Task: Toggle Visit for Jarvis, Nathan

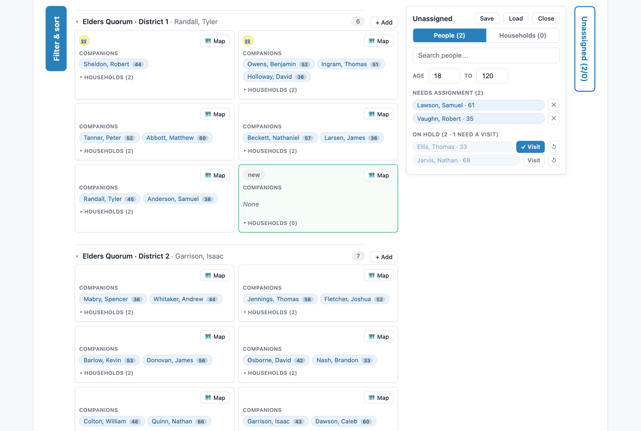Action: point(534,160)
